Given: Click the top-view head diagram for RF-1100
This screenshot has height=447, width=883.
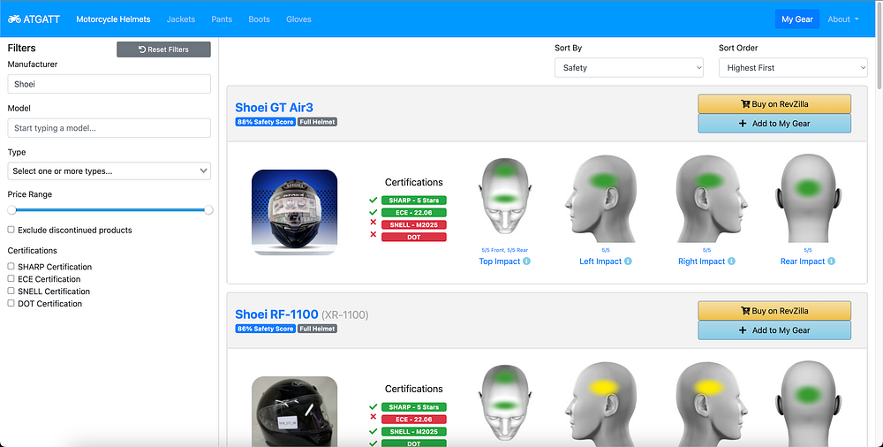Looking at the screenshot, I should 504,403.
